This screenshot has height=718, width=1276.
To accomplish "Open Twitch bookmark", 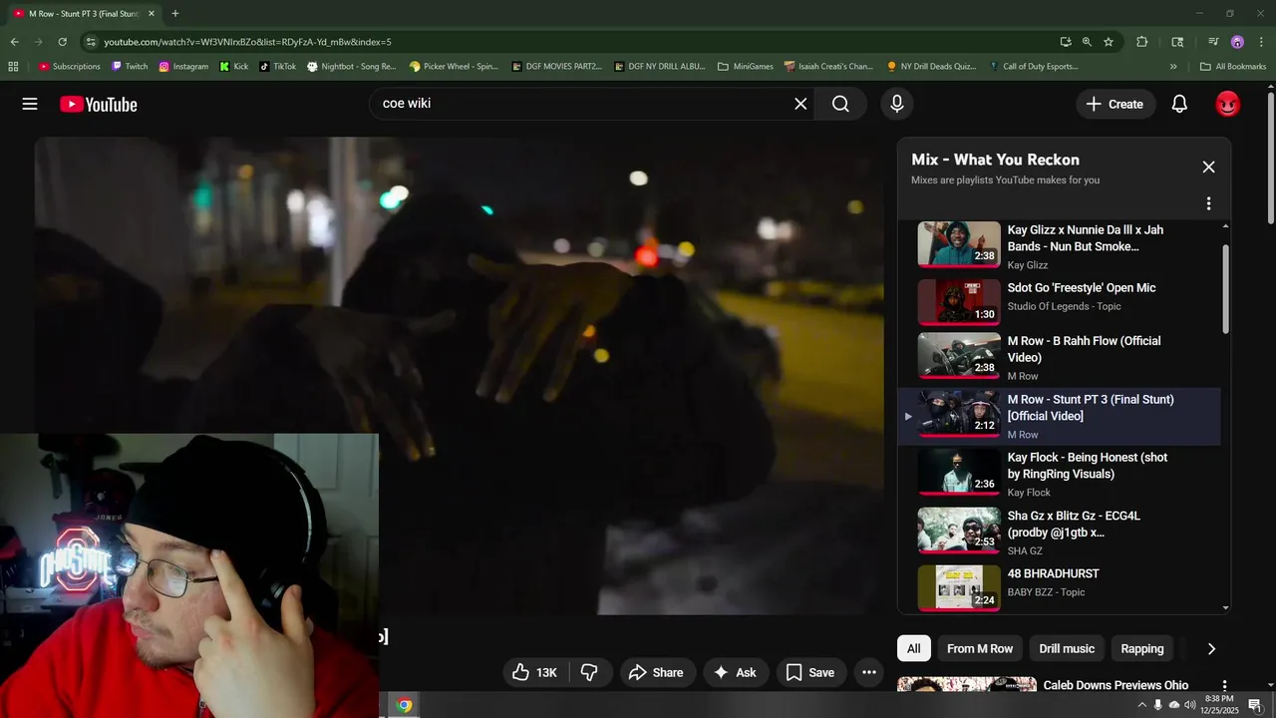I will [130, 67].
